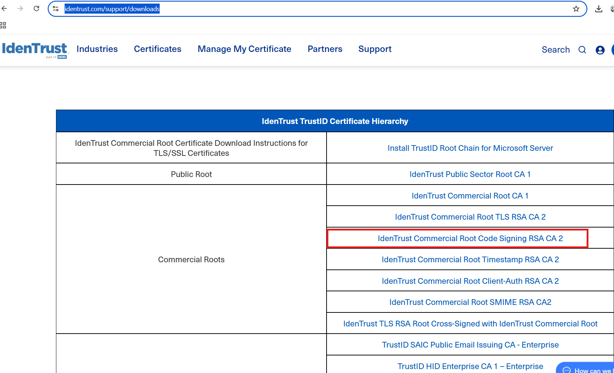614x373 pixels.
Task: Open the Industries menu
Action: (x=97, y=49)
